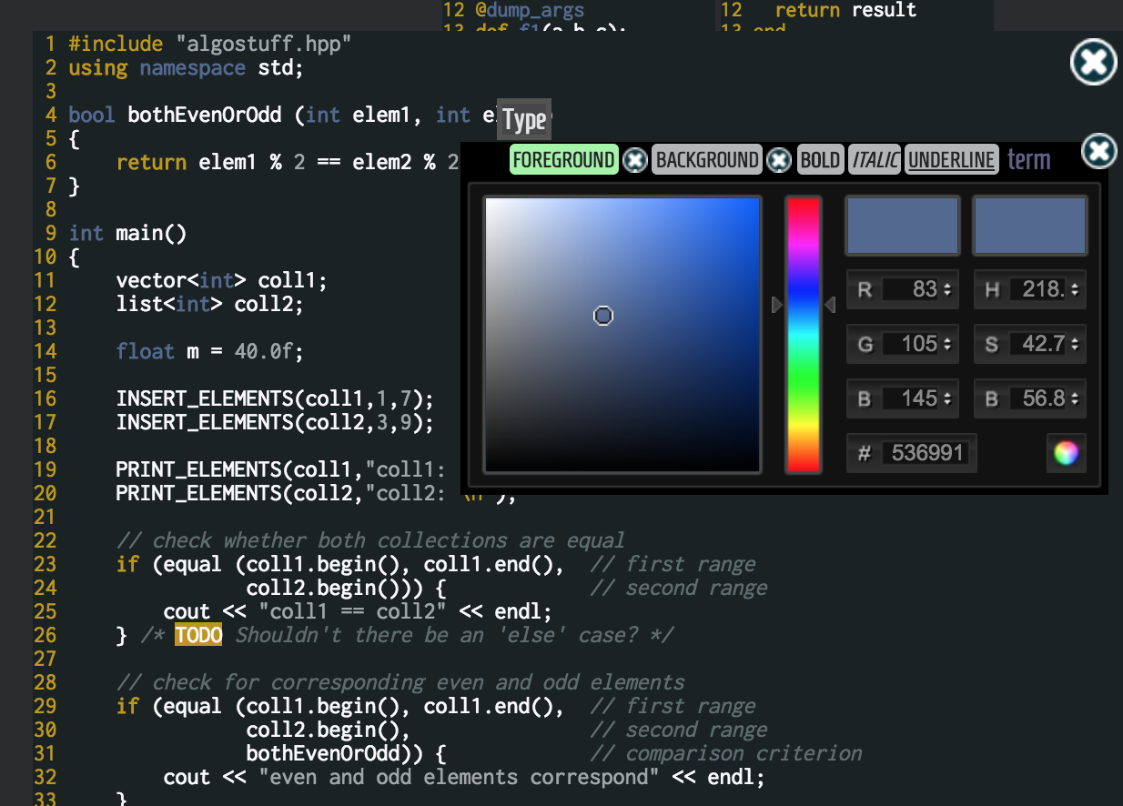Toggle ITALIC styling on

coord(874,159)
